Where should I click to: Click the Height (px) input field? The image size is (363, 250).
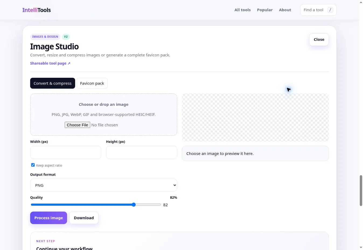tap(142, 153)
